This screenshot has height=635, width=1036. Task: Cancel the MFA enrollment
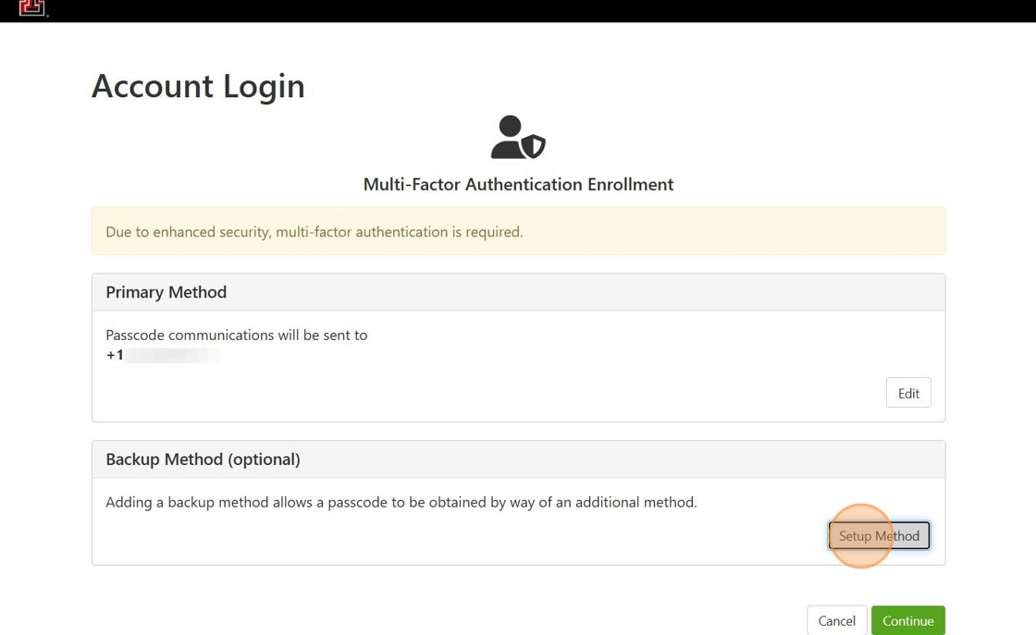pos(836,621)
